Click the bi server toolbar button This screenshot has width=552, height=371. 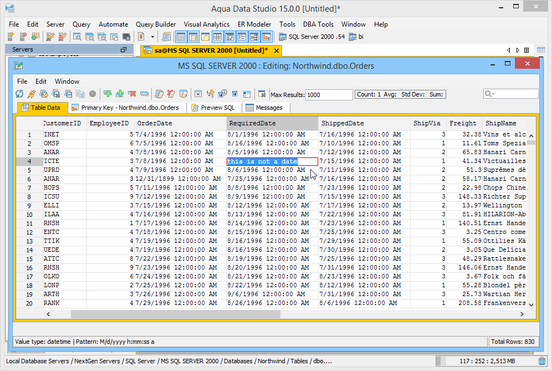pyautogui.click(x=356, y=37)
